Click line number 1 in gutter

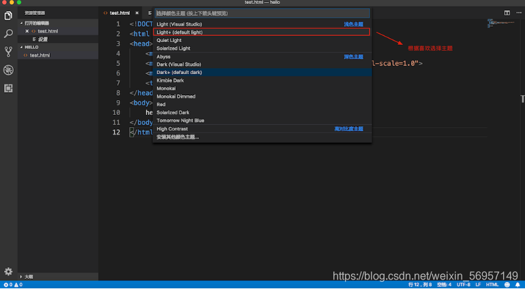118,24
